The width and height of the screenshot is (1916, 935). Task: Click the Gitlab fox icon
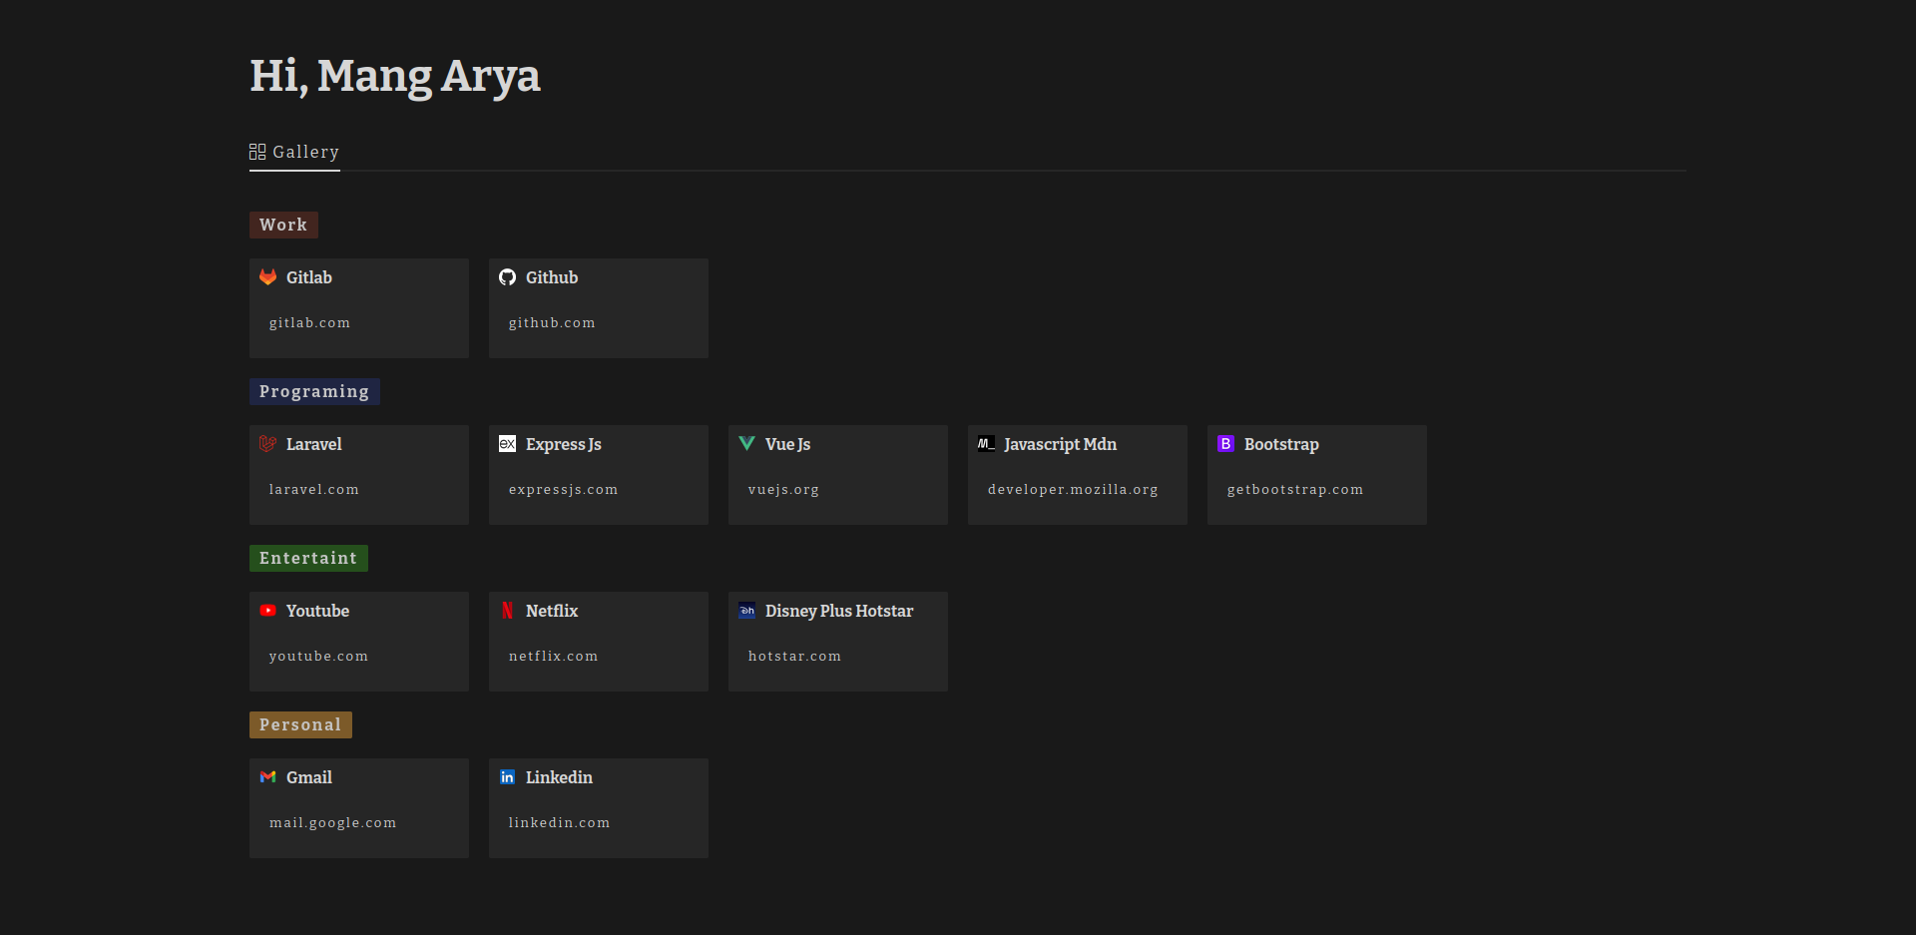coord(267,277)
